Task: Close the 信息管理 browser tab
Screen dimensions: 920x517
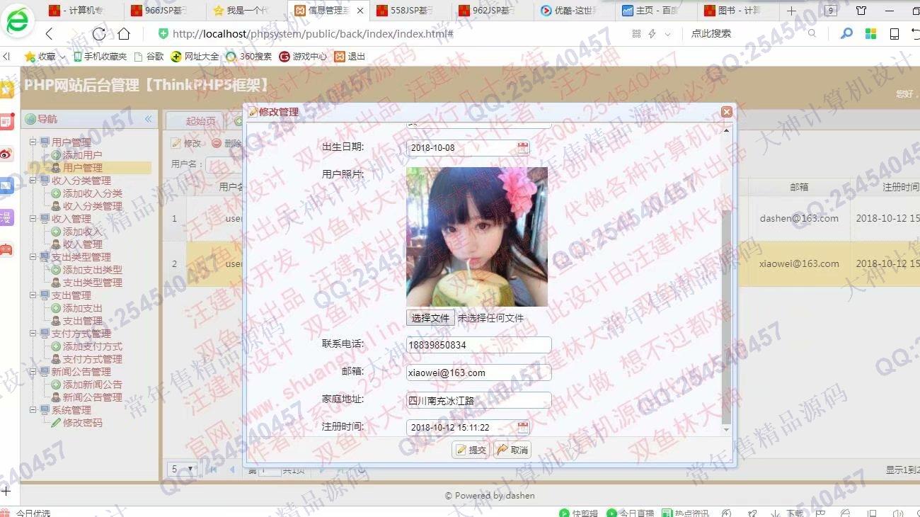Action: click(360, 11)
